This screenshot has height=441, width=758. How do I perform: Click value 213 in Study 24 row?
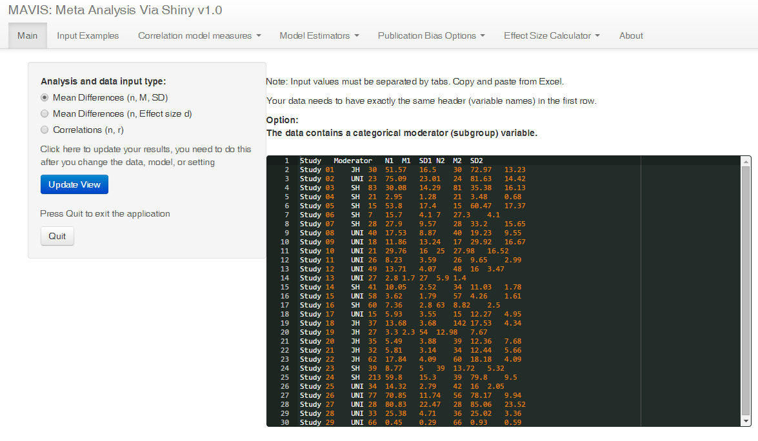[x=374, y=377]
